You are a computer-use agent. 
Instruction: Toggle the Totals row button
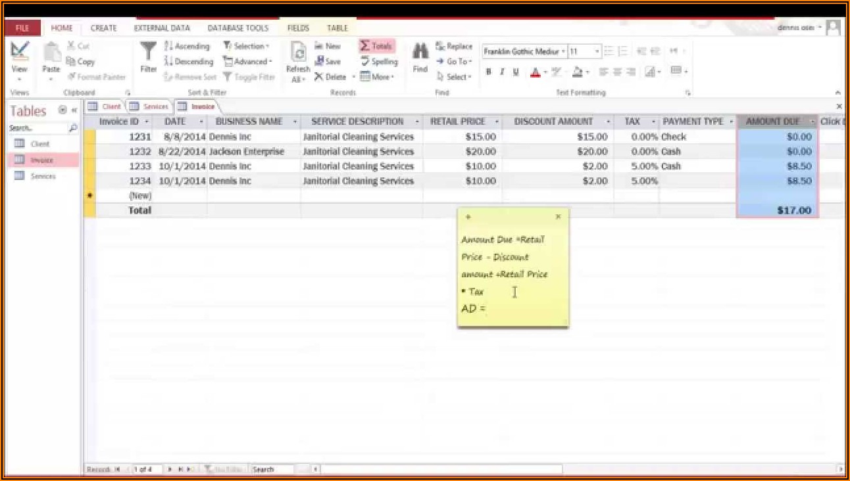point(376,46)
